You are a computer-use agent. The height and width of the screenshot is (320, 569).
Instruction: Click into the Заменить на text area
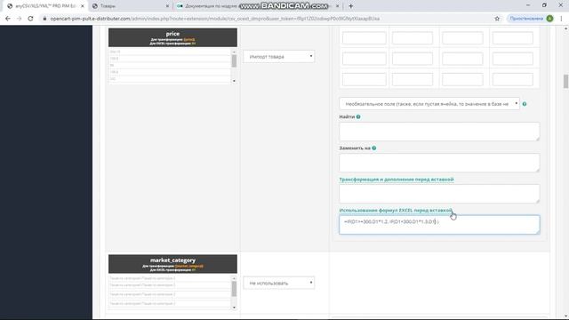[439, 163]
